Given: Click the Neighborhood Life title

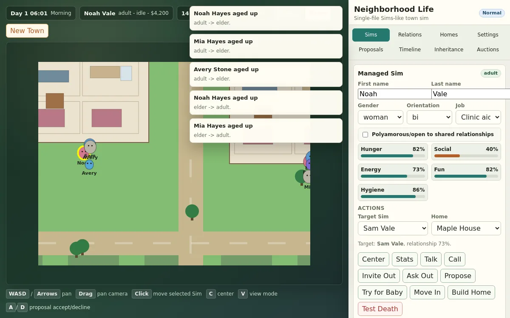Looking at the screenshot, I should 394,9.
